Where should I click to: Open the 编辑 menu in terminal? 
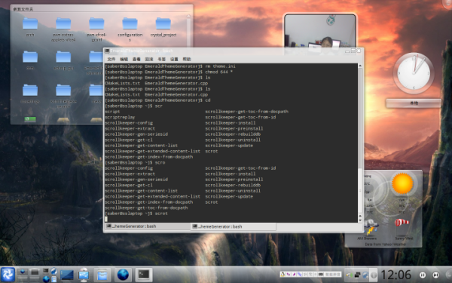pyautogui.click(x=124, y=59)
